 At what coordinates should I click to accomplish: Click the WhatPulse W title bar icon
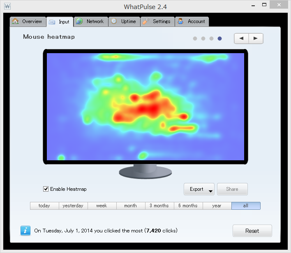tap(7, 6)
